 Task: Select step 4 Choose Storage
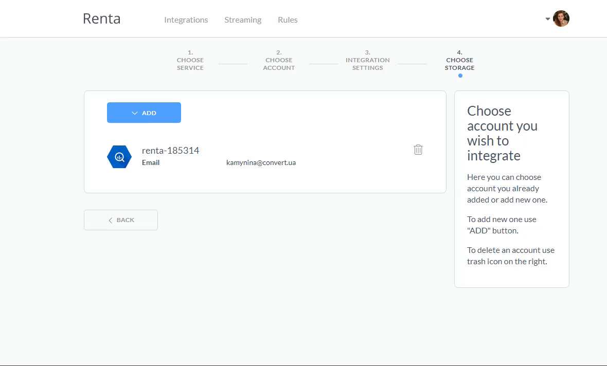tap(459, 60)
